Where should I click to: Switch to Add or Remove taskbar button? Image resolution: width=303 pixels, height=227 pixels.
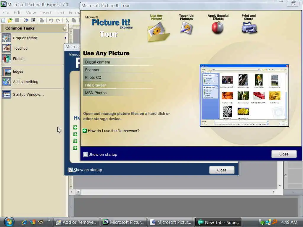[x=76, y=222]
